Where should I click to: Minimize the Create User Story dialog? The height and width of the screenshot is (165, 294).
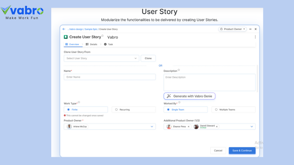(x=250, y=29)
